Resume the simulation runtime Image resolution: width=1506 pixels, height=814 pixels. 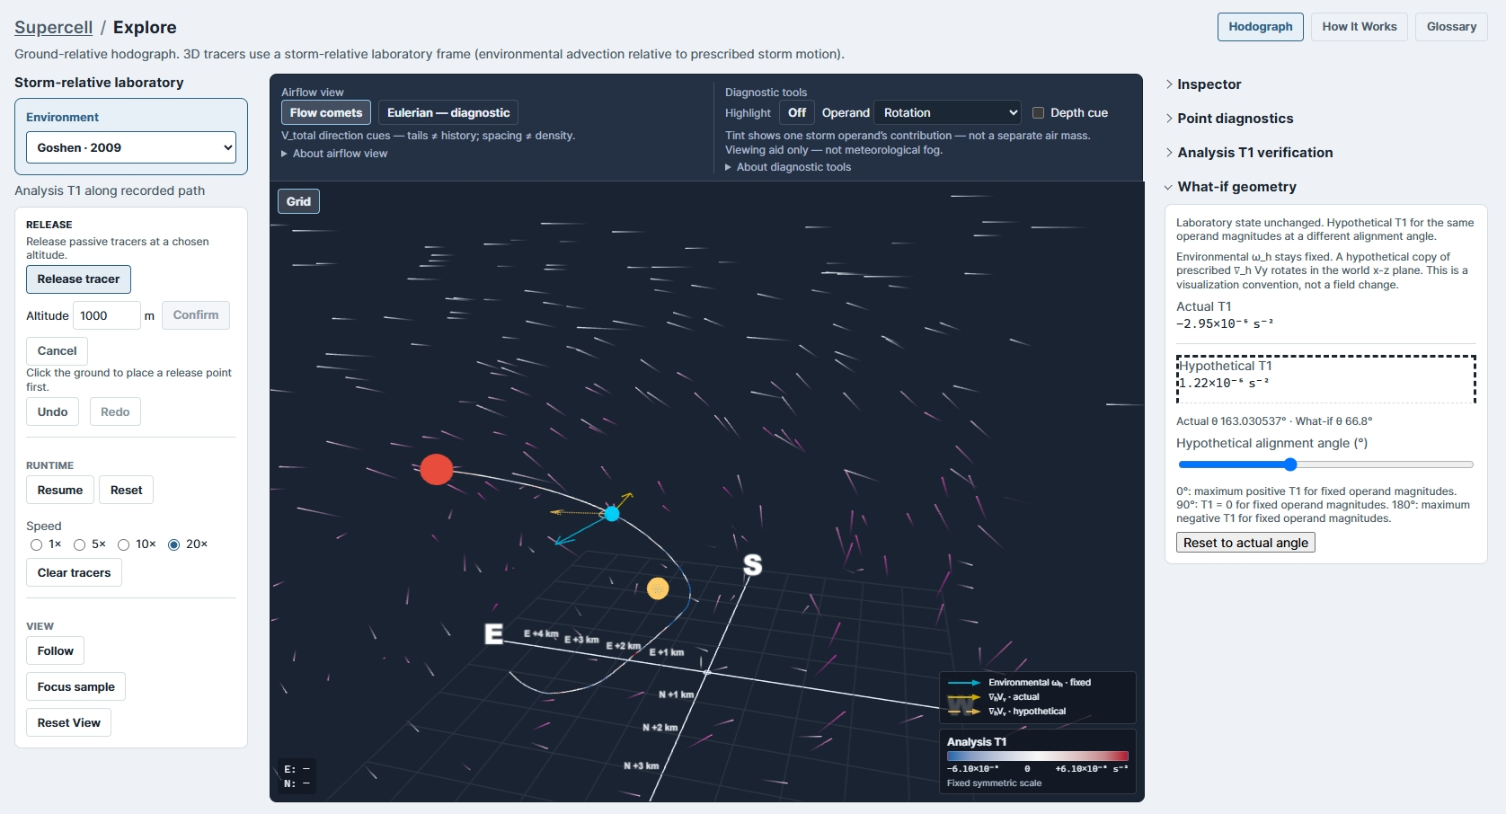click(x=60, y=490)
